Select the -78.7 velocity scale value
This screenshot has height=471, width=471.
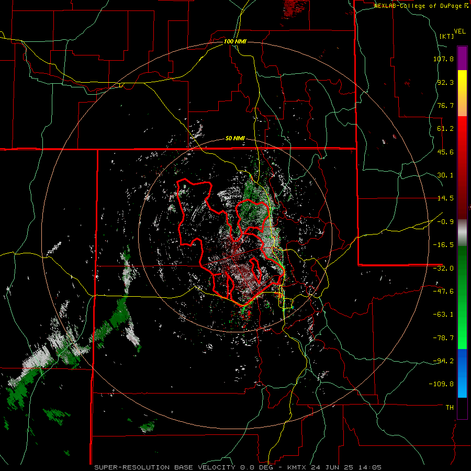coord(443,338)
